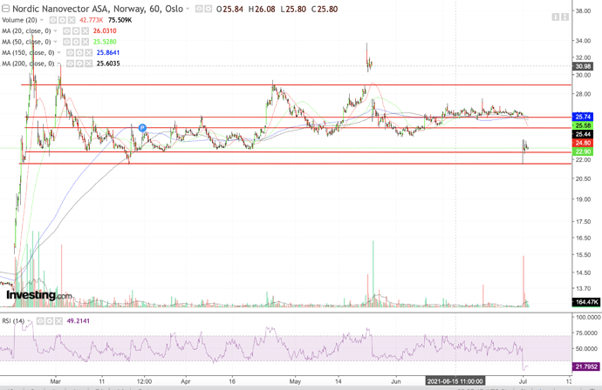Click the MA (150, close, 0) legend label
602x390 pixels.
point(29,52)
